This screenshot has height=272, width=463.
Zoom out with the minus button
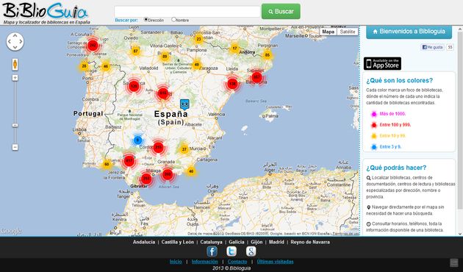(x=15, y=147)
